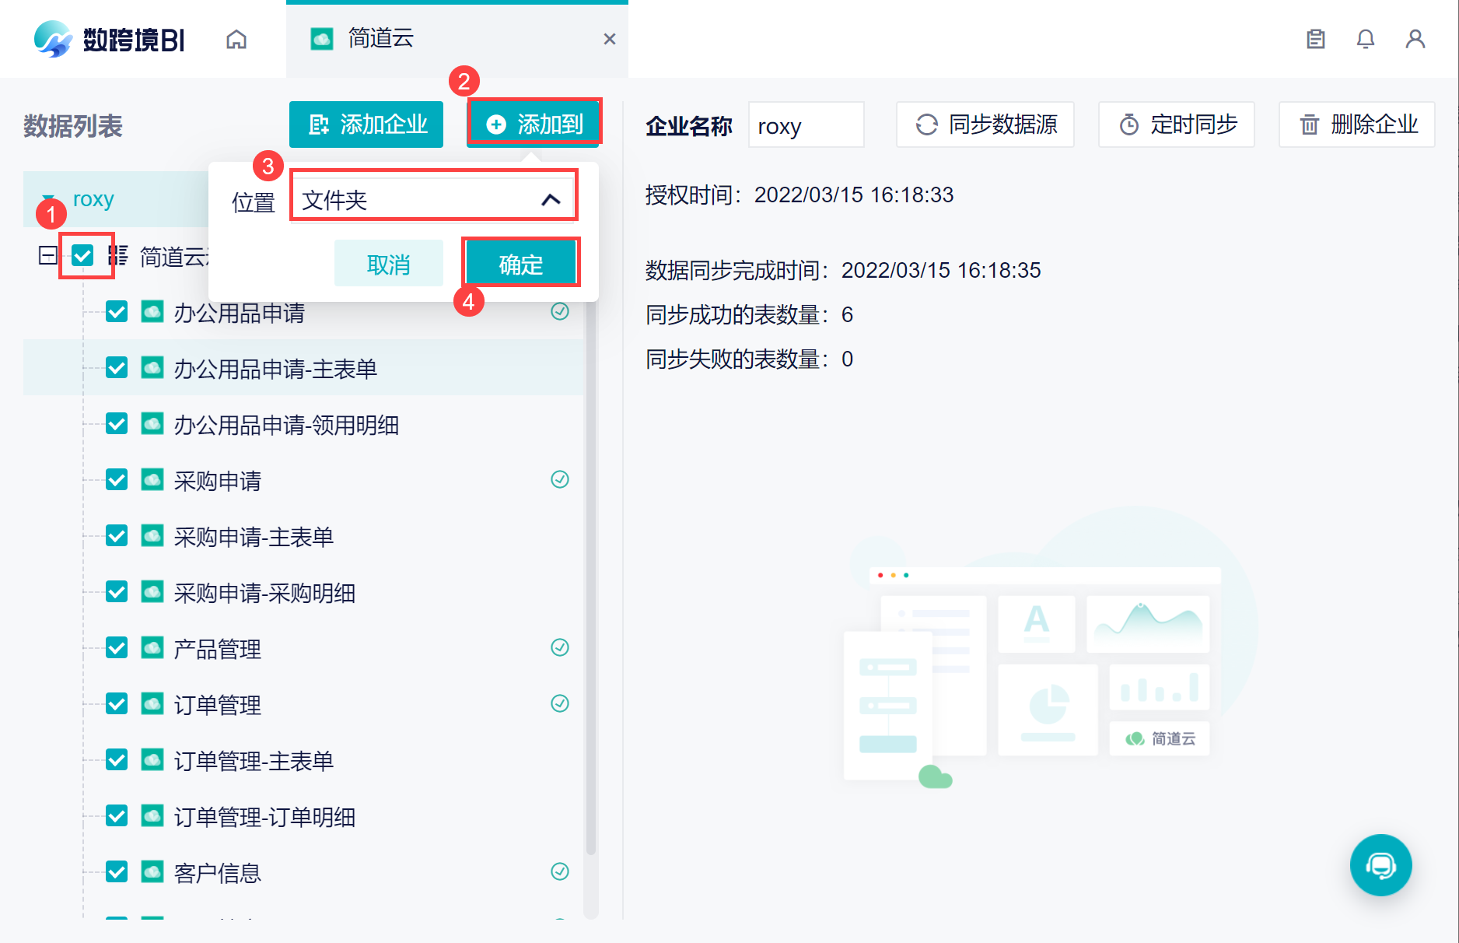Select the 采购申请-采购明细 row

[303, 593]
